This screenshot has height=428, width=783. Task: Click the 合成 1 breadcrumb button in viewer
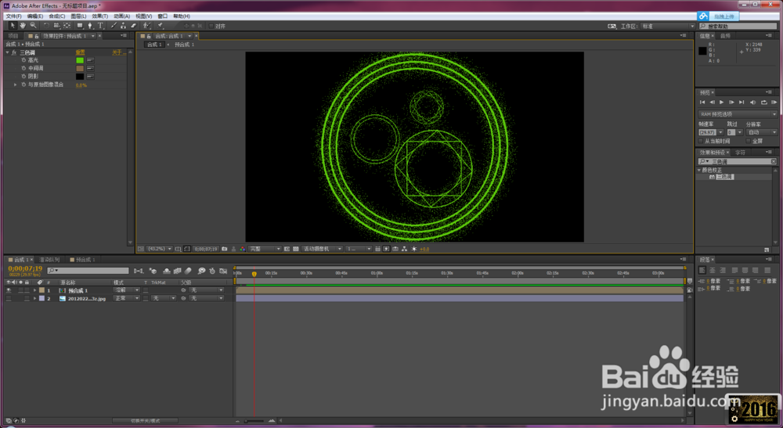click(154, 45)
